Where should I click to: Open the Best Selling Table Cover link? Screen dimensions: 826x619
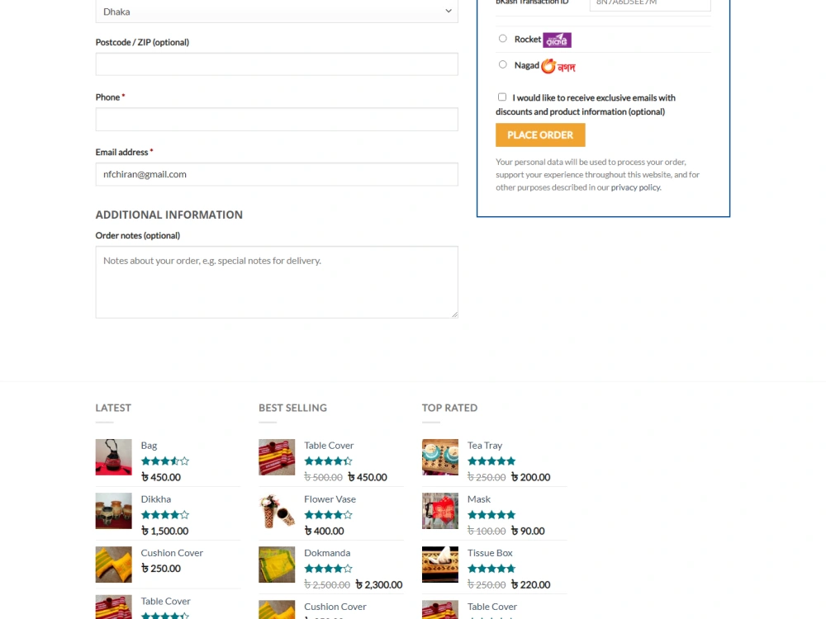click(329, 446)
